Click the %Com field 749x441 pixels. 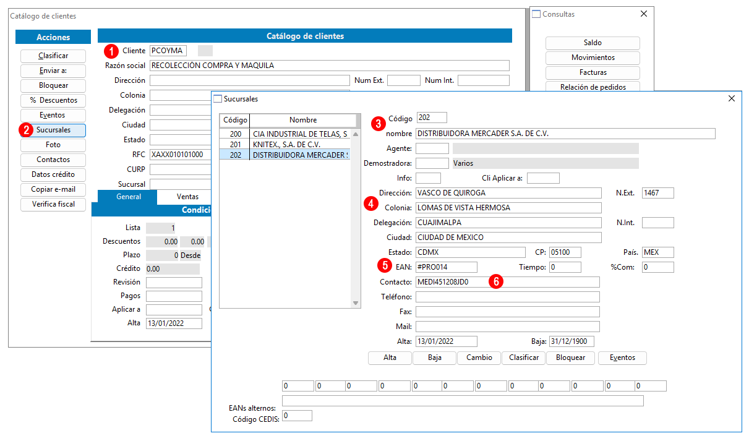click(x=658, y=267)
